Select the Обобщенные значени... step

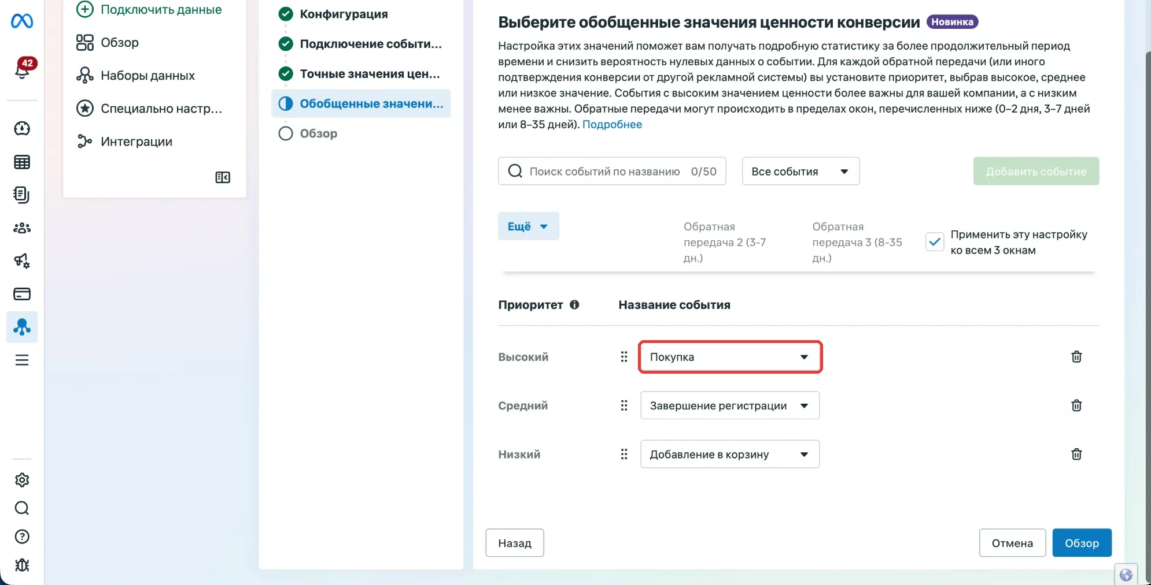click(x=361, y=104)
